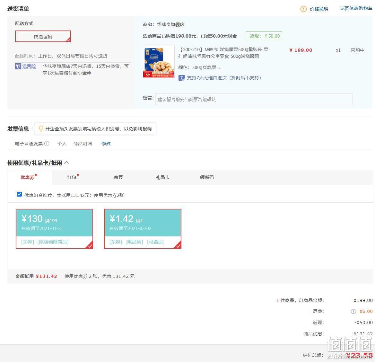This screenshot has height=362, width=375.
Task: Open the 价格说明 link
Action: point(319,9)
